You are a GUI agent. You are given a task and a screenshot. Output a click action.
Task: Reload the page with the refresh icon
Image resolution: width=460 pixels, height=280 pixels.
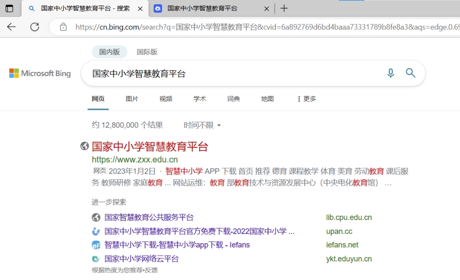tap(34, 27)
